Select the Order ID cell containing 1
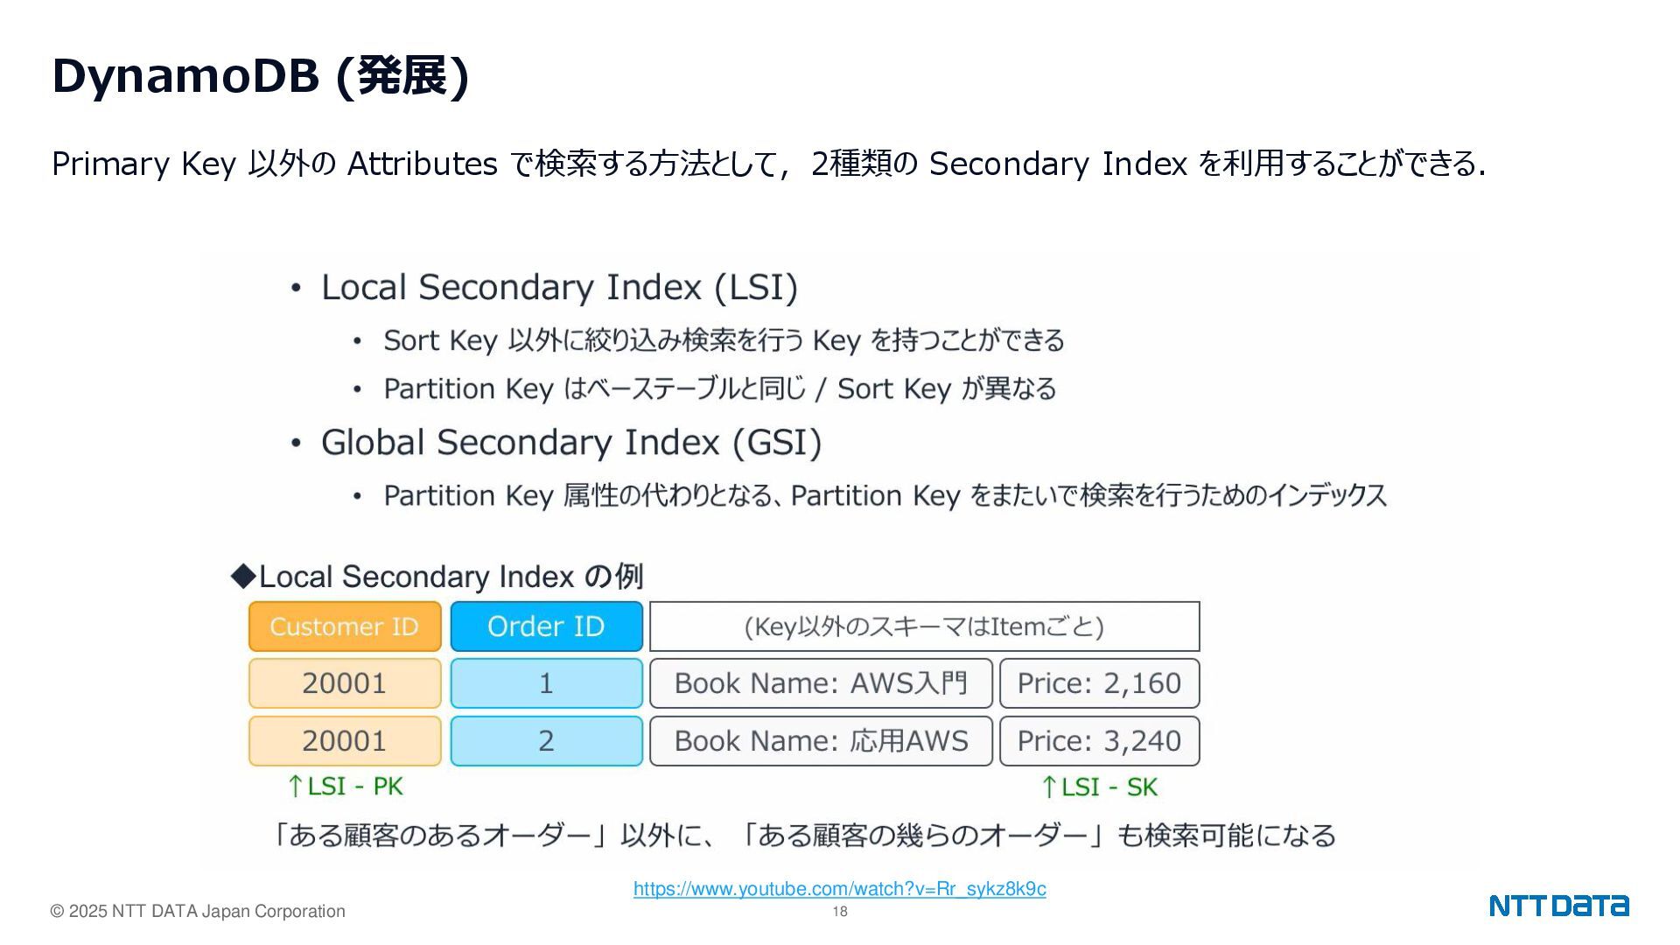The width and height of the screenshot is (1680, 945). (x=546, y=683)
